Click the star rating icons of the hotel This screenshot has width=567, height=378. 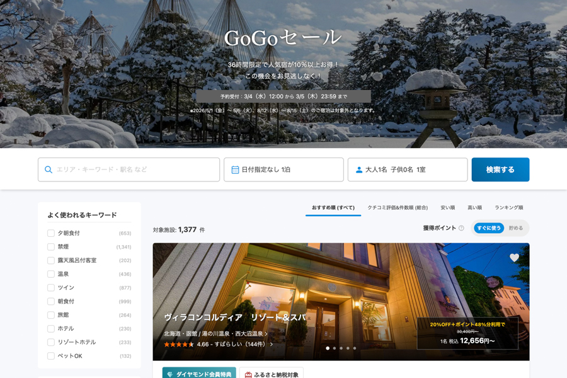tap(178, 345)
